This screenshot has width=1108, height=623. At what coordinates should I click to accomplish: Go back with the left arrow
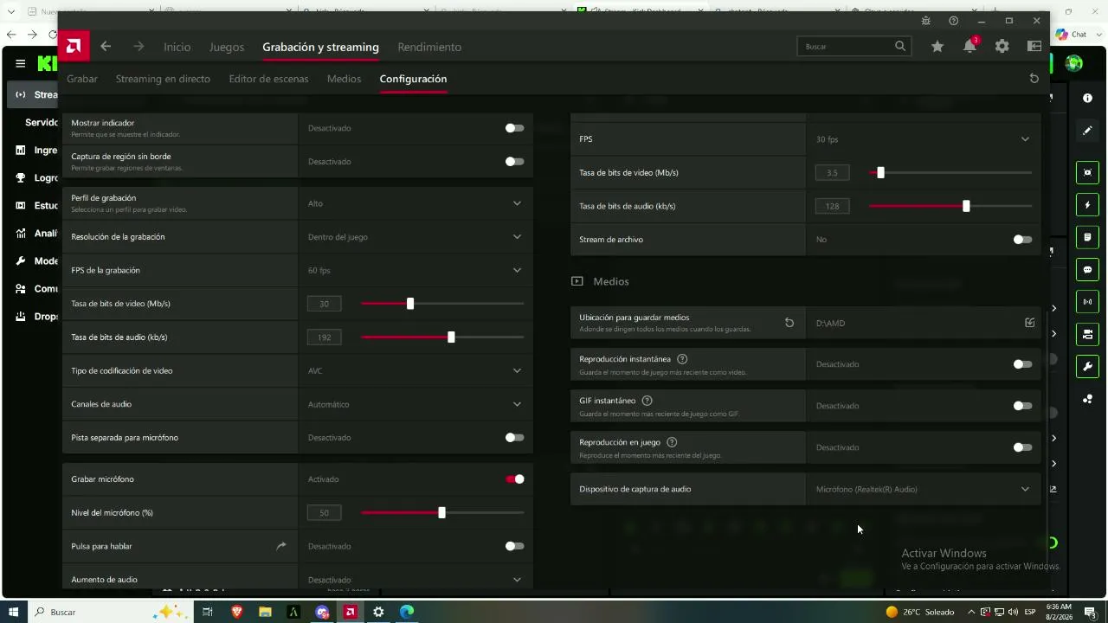pyautogui.click(x=106, y=47)
